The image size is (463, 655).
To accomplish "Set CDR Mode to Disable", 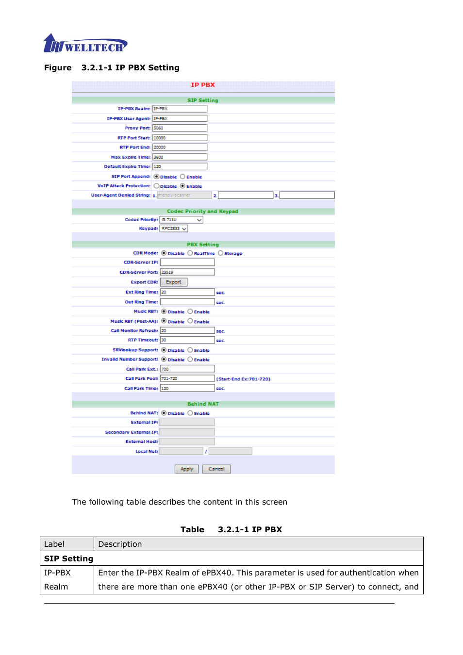I will pos(164,253).
